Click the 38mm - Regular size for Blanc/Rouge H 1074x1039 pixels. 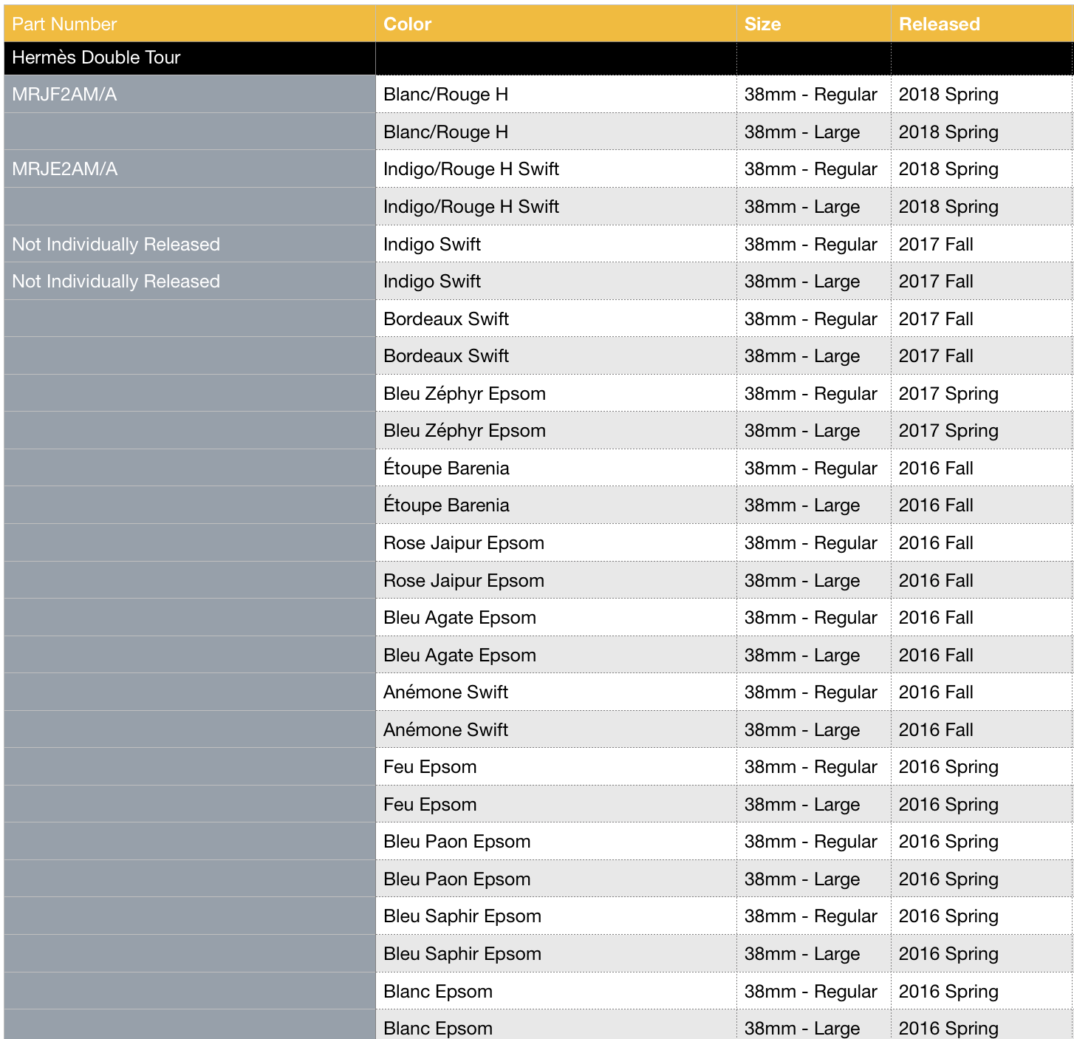(x=810, y=95)
